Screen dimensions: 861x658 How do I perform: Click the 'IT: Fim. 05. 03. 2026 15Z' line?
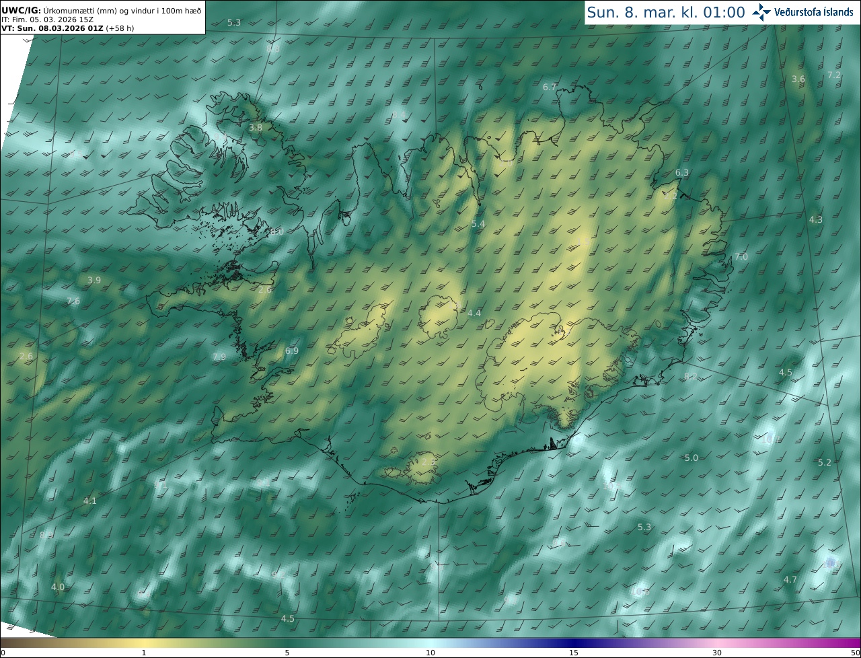(x=47, y=20)
